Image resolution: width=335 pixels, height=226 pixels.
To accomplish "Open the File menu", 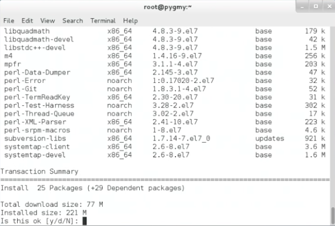I will click(x=9, y=21).
